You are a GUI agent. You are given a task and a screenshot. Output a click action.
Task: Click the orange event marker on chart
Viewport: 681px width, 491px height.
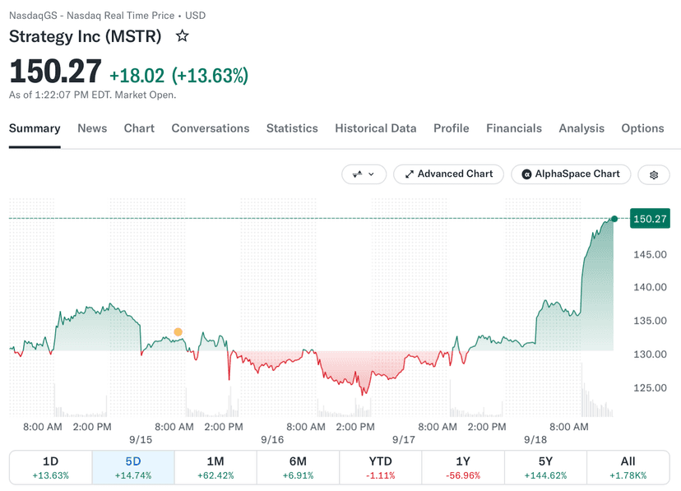pyautogui.click(x=178, y=332)
